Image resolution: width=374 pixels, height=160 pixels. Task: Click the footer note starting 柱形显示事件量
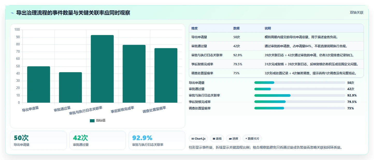pos(266,148)
